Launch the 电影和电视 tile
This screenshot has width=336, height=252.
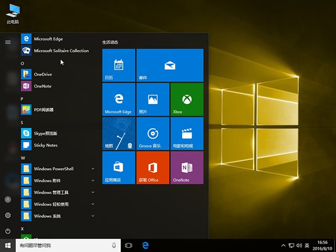click(x=186, y=133)
